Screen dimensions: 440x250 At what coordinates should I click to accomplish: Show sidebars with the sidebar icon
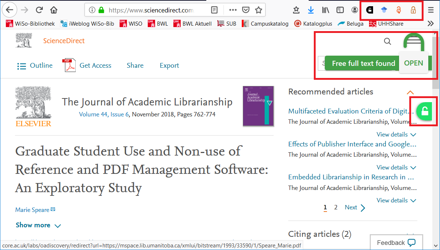(340, 10)
